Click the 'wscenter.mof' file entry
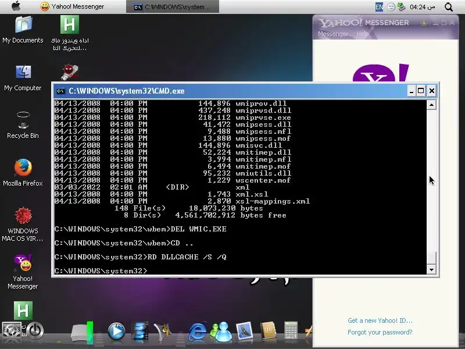The width and height of the screenshot is (465, 349). click(x=263, y=180)
